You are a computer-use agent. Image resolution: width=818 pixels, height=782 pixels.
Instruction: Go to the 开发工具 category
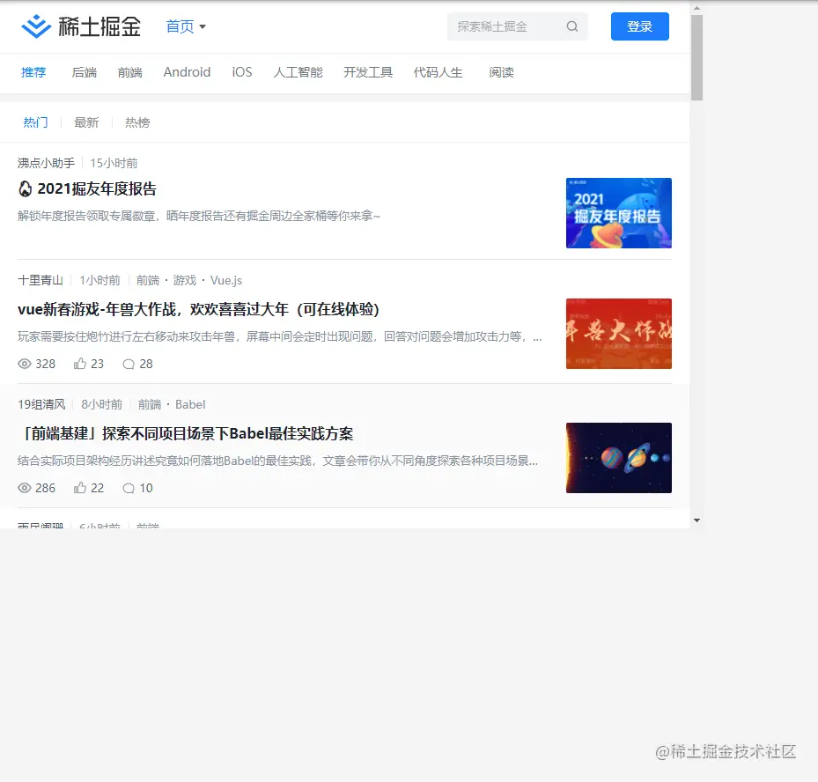click(368, 72)
